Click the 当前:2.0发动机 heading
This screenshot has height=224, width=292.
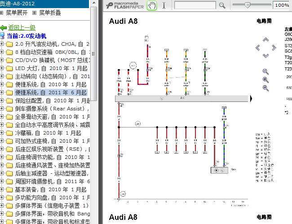click(27, 36)
